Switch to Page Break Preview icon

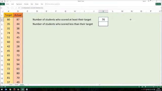145,87
